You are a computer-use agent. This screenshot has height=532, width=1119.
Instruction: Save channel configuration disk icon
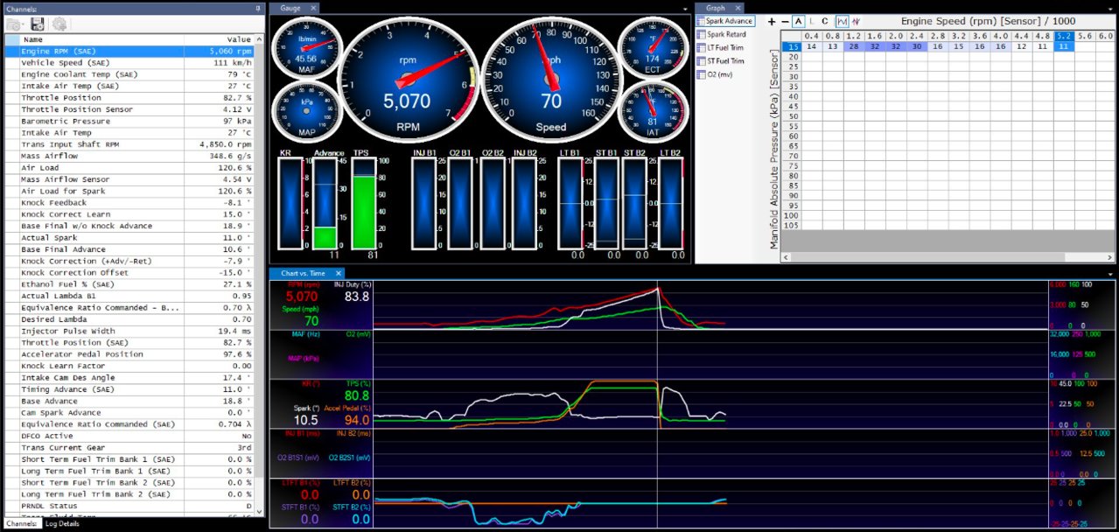pyautogui.click(x=38, y=24)
